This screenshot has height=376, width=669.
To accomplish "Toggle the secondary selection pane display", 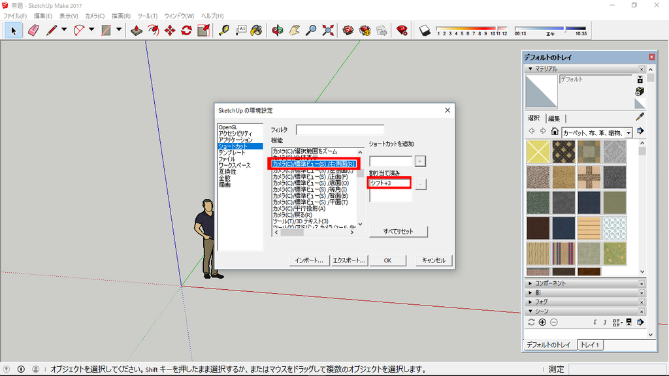I will coord(640,80).
